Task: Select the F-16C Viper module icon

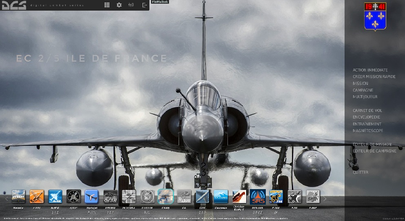Action: point(276,196)
